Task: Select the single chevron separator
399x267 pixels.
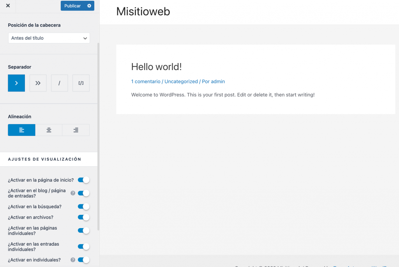Action: coord(16,83)
